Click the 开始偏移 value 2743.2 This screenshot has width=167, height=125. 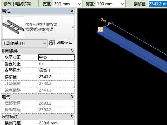[x=56, y=84]
